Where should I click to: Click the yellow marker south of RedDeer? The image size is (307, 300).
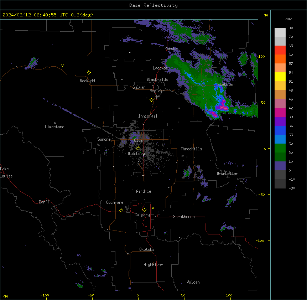pyautogui.click(x=152, y=100)
